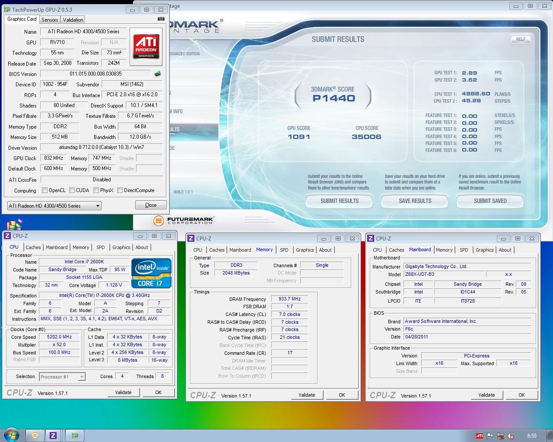Click the GPU name field ATI Radeon HD 4300/4500 Series
Viewport: 553px width, 442px height.
pyautogui.click(x=84, y=32)
